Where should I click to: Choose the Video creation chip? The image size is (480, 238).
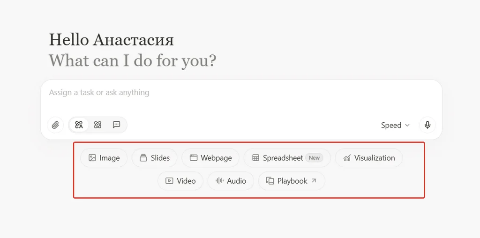pos(180,181)
